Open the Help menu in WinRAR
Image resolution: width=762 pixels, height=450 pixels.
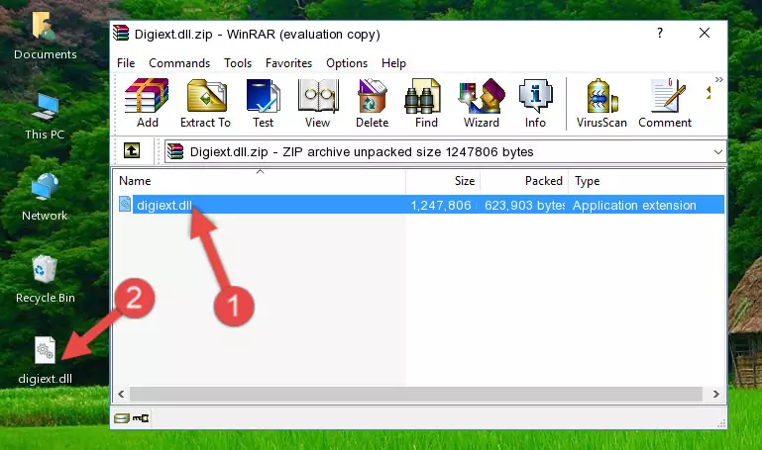[x=393, y=63]
